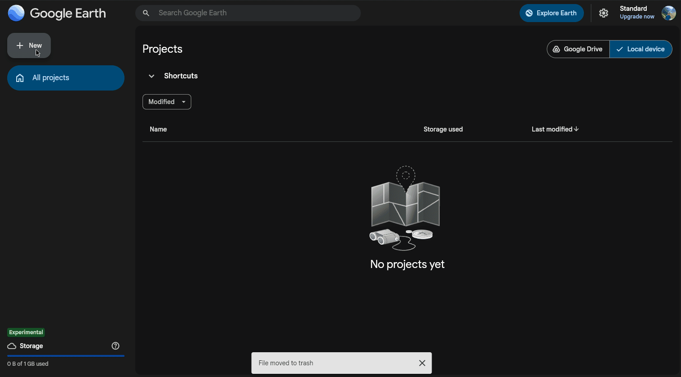681x377 pixels.
Task: Open the Modified filter dropdown
Action: 167,102
